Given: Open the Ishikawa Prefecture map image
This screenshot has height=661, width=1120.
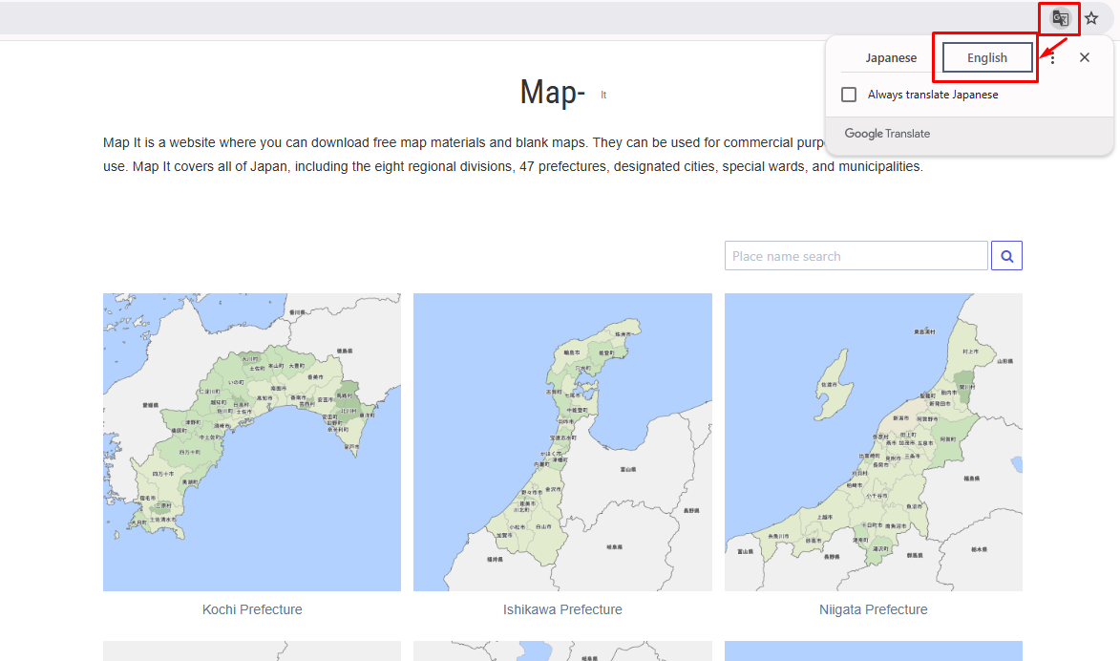Looking at the screenshot, I should [562, 441].
